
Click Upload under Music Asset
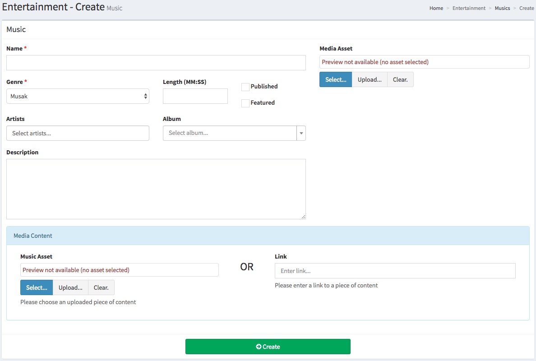click(70, 287)
